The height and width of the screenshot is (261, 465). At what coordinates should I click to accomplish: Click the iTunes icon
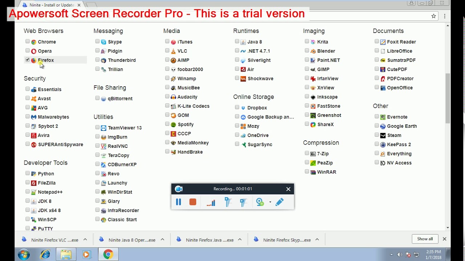[173, 42]
